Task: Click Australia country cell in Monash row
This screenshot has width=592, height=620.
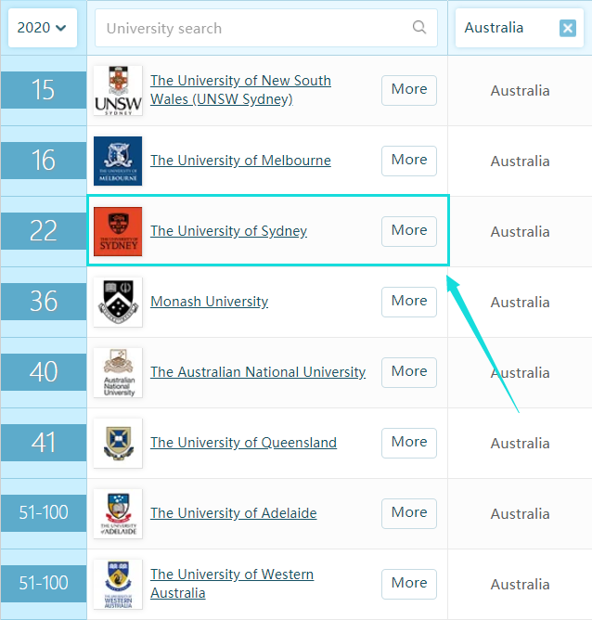Action: tap(520, 303)
